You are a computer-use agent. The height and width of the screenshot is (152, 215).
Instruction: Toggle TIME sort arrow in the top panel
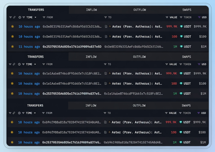pyautogui.click(x=35, y=17)
